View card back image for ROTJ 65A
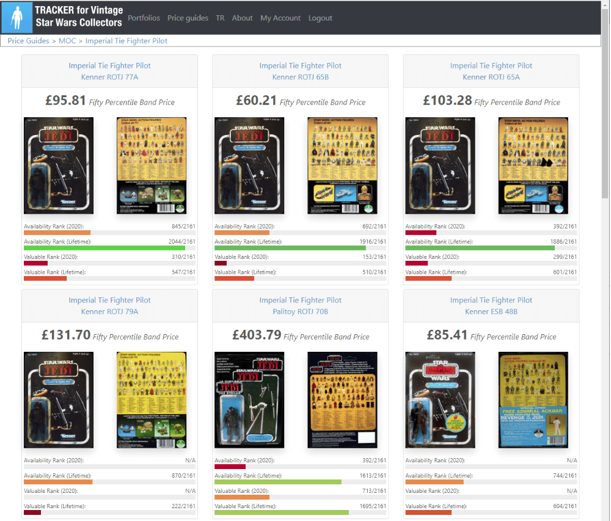611x521 pixels. (x=533, y=166)
